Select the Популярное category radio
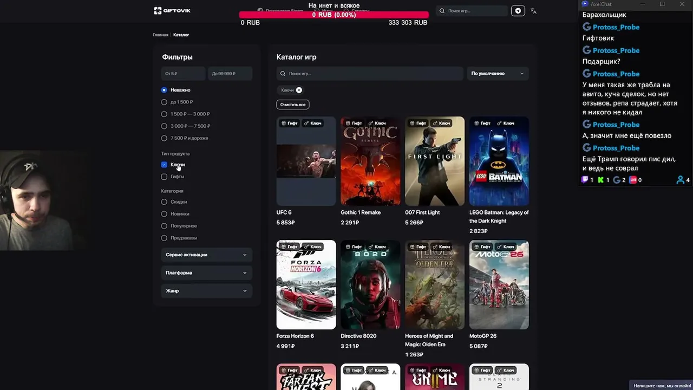The image size is (693, 390). tap(164, 226)
